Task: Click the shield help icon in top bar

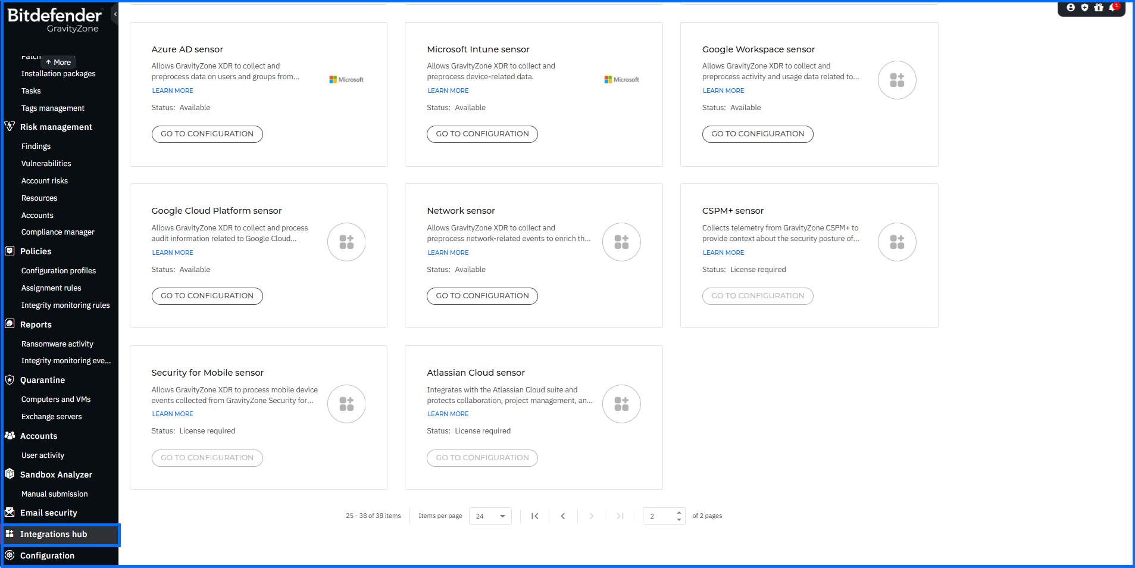Action: tap(1084, 8)
